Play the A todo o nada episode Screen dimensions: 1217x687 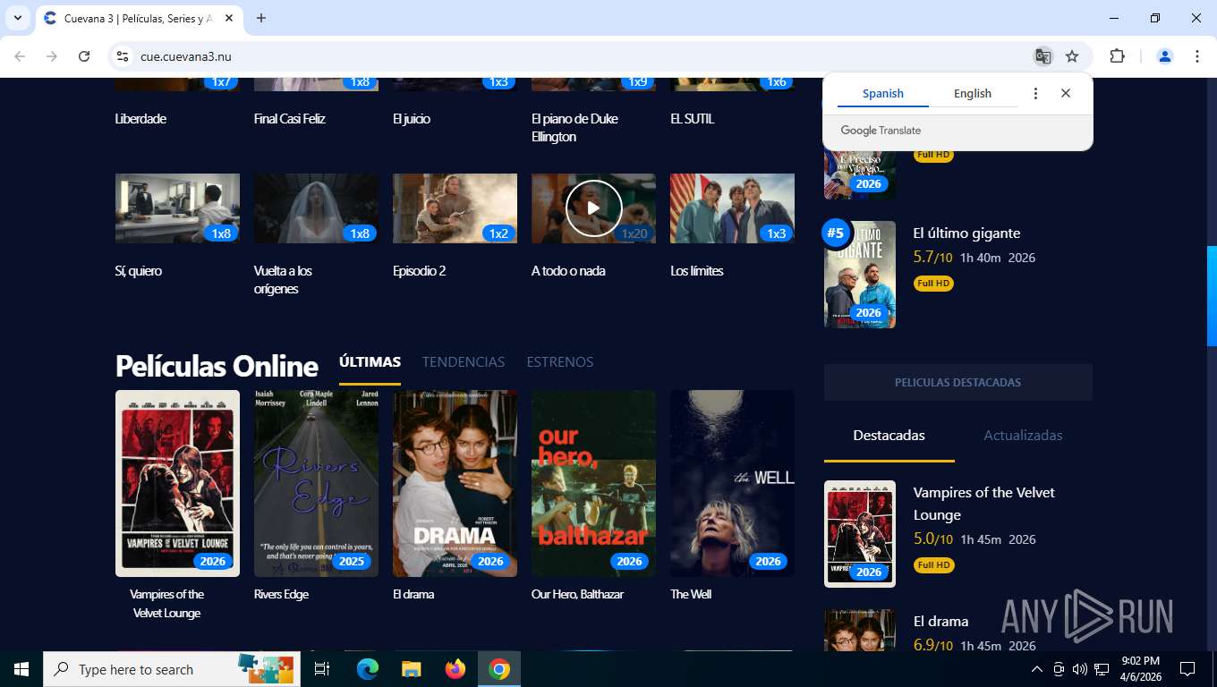pyautogui.click(x=593, y=208)
